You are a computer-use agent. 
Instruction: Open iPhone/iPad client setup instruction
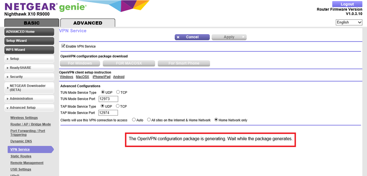tap(101, 77)
